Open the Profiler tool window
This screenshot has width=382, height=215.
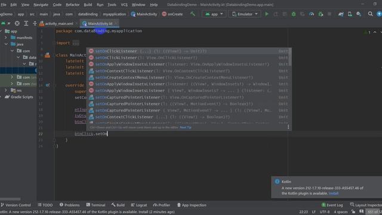pyautogui.click(x=162, y=205)
